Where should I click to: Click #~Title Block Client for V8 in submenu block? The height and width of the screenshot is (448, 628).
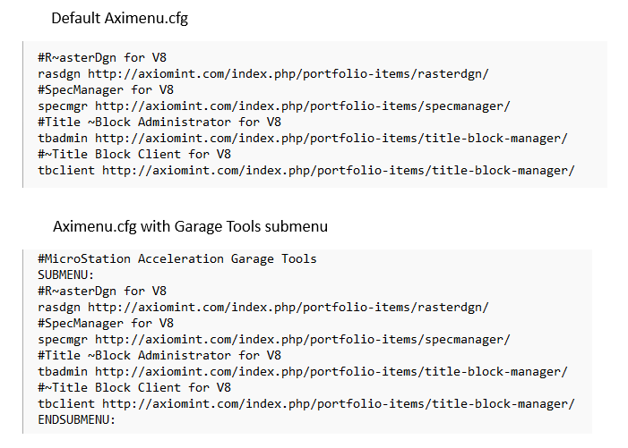pyautogui.click(x=134, y=388)
